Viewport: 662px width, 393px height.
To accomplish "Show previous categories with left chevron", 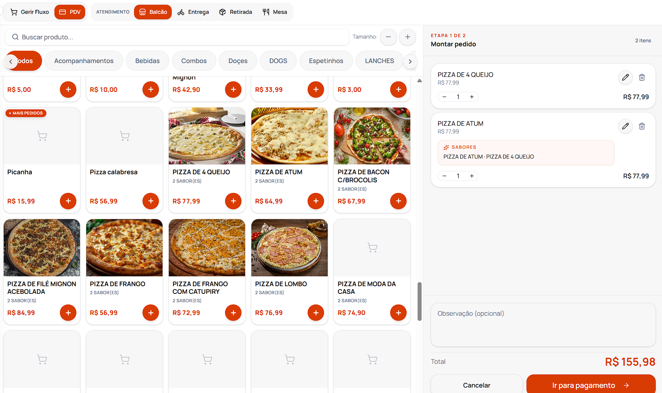I will click(11, 61).
